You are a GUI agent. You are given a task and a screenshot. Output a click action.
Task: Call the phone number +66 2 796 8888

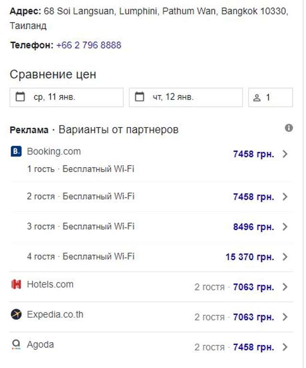tap(88, 46)
